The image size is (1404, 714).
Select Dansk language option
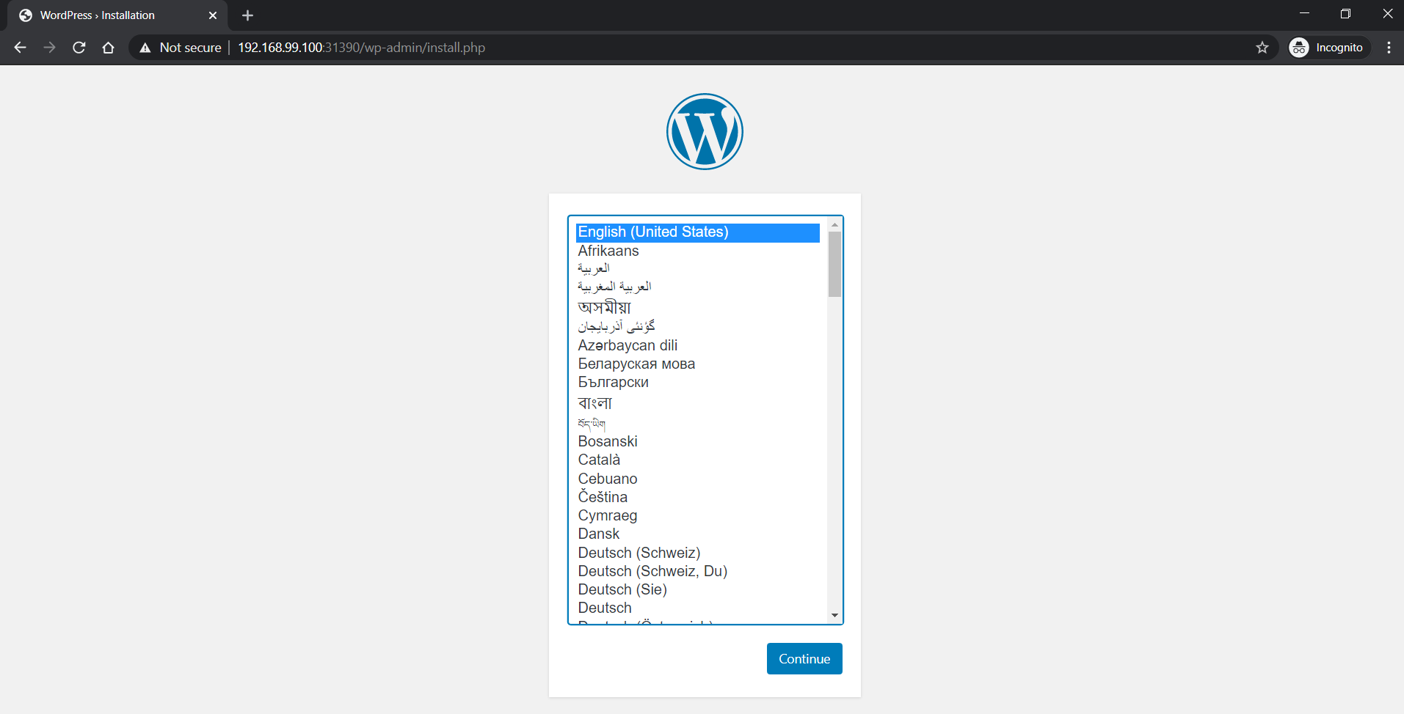(698, 534)
